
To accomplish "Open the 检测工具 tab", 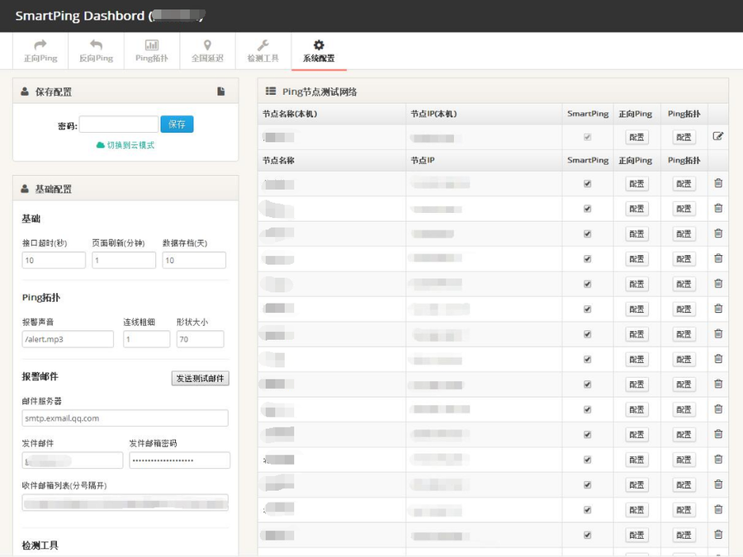I will tap(263, 51).
